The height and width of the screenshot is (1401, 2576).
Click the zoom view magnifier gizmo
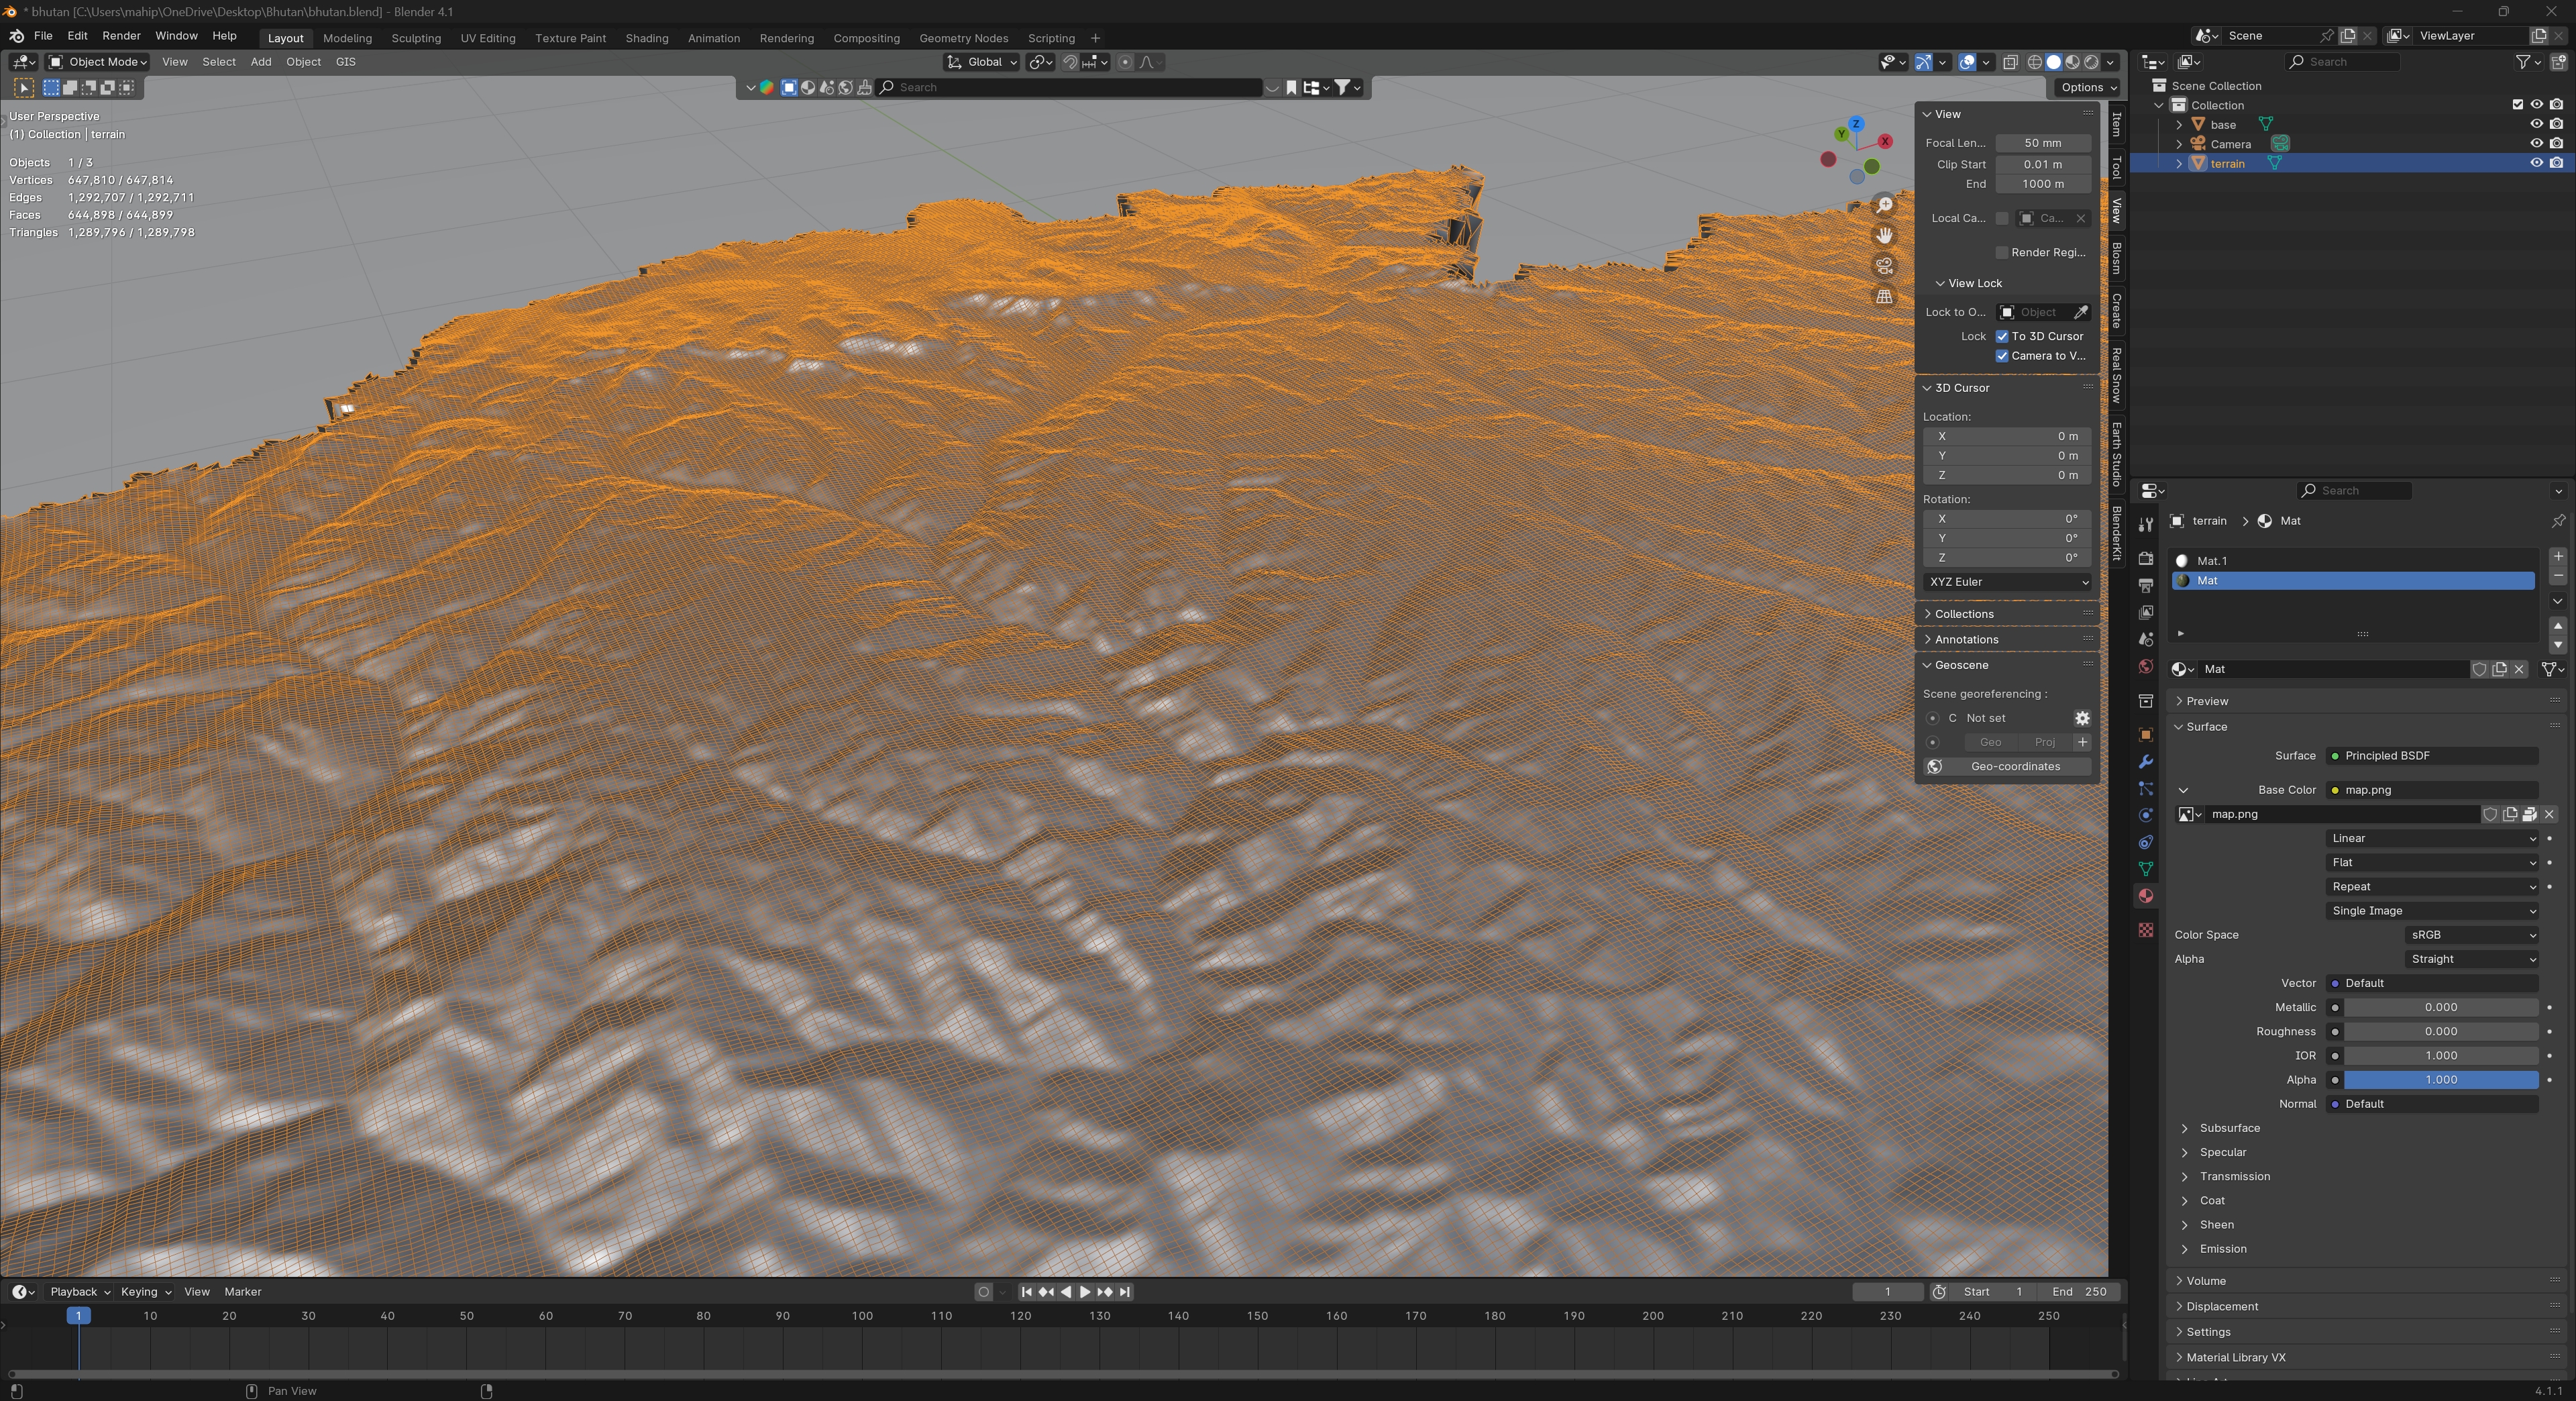(1884, 205)
